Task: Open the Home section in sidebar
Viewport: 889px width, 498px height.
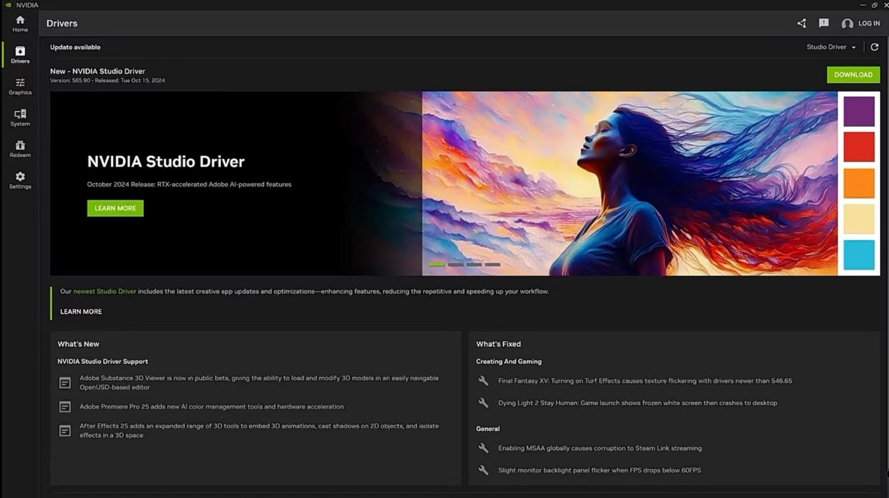Action: click(x=19, y=24)
